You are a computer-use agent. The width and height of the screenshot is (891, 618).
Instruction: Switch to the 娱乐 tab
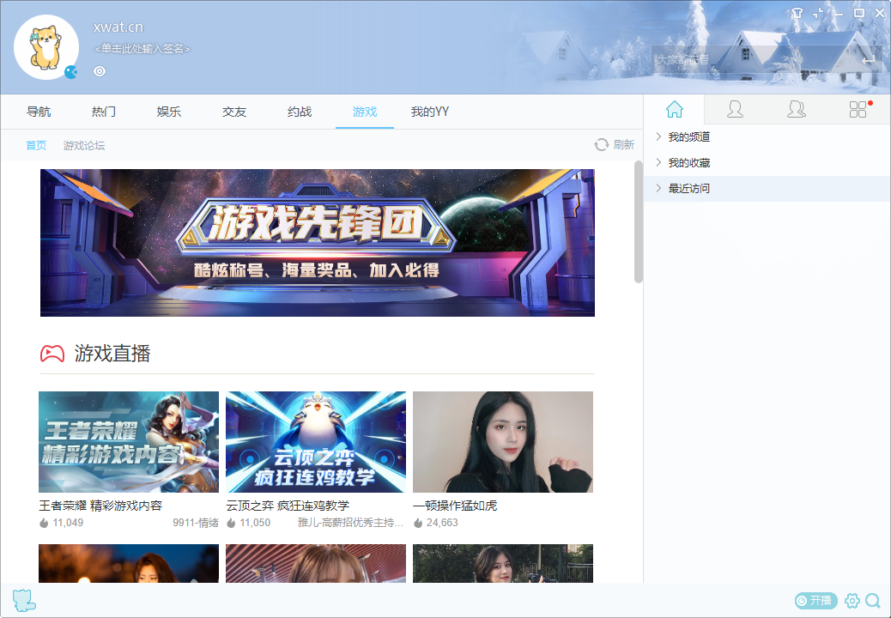[x=169, y=112]
